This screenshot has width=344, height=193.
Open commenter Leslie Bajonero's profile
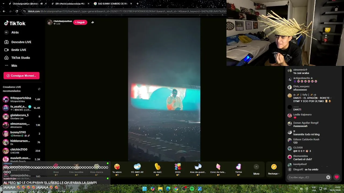coord(302,114)
